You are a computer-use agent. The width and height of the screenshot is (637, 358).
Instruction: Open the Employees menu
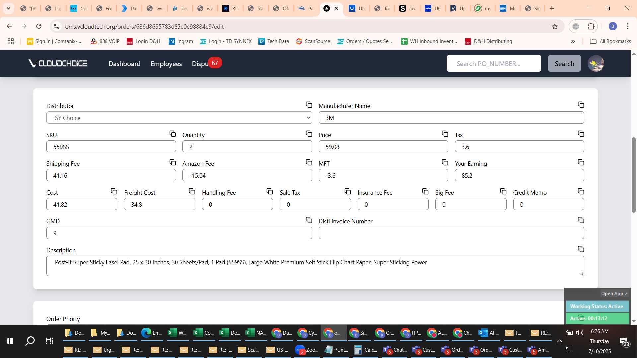[166, 64]
